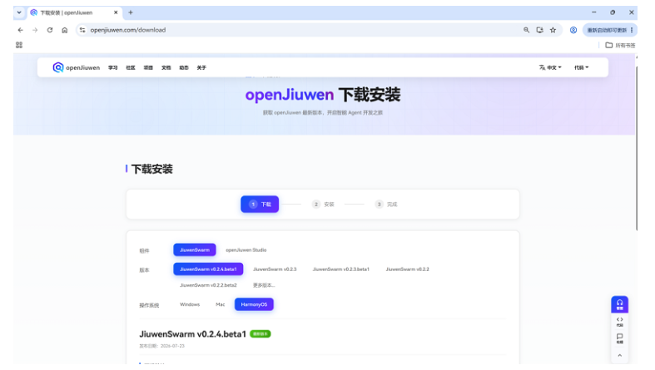Click the address bar showing openjiuwen.com/download

coord(300,30)
